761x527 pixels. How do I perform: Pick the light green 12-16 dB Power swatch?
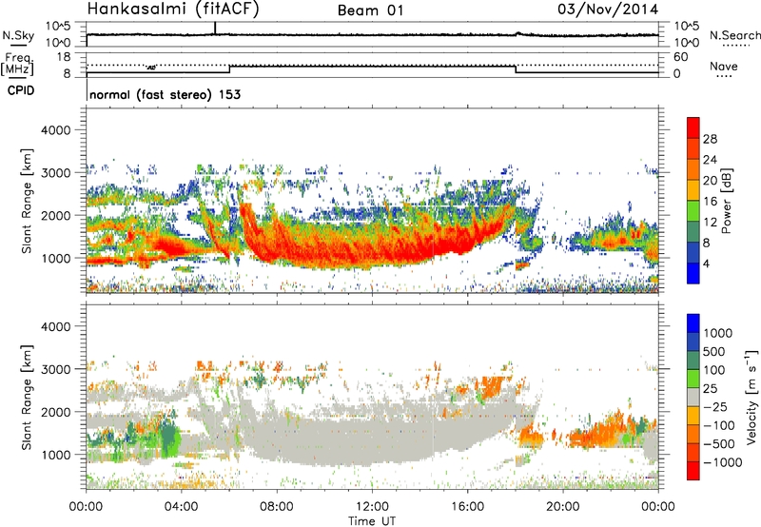(693, 210)
